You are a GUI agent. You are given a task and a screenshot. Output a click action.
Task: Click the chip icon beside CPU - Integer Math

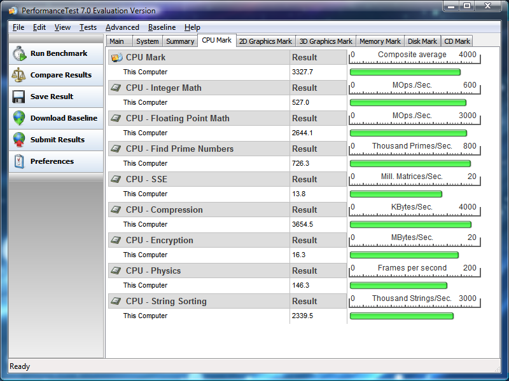click(x=116, y=88)
